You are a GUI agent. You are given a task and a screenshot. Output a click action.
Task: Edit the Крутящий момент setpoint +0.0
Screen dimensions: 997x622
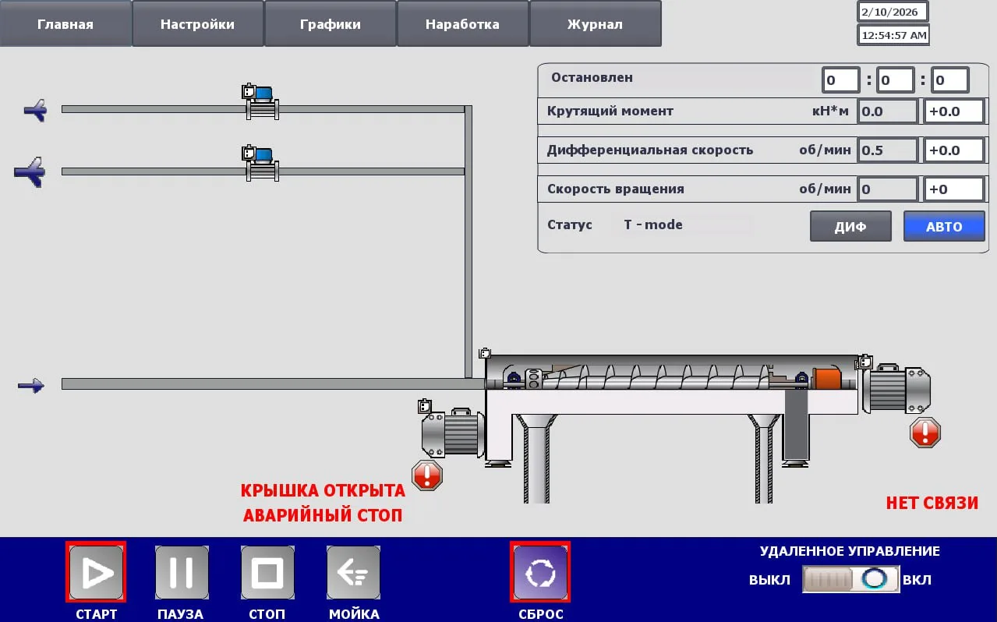tap(954, 111)
